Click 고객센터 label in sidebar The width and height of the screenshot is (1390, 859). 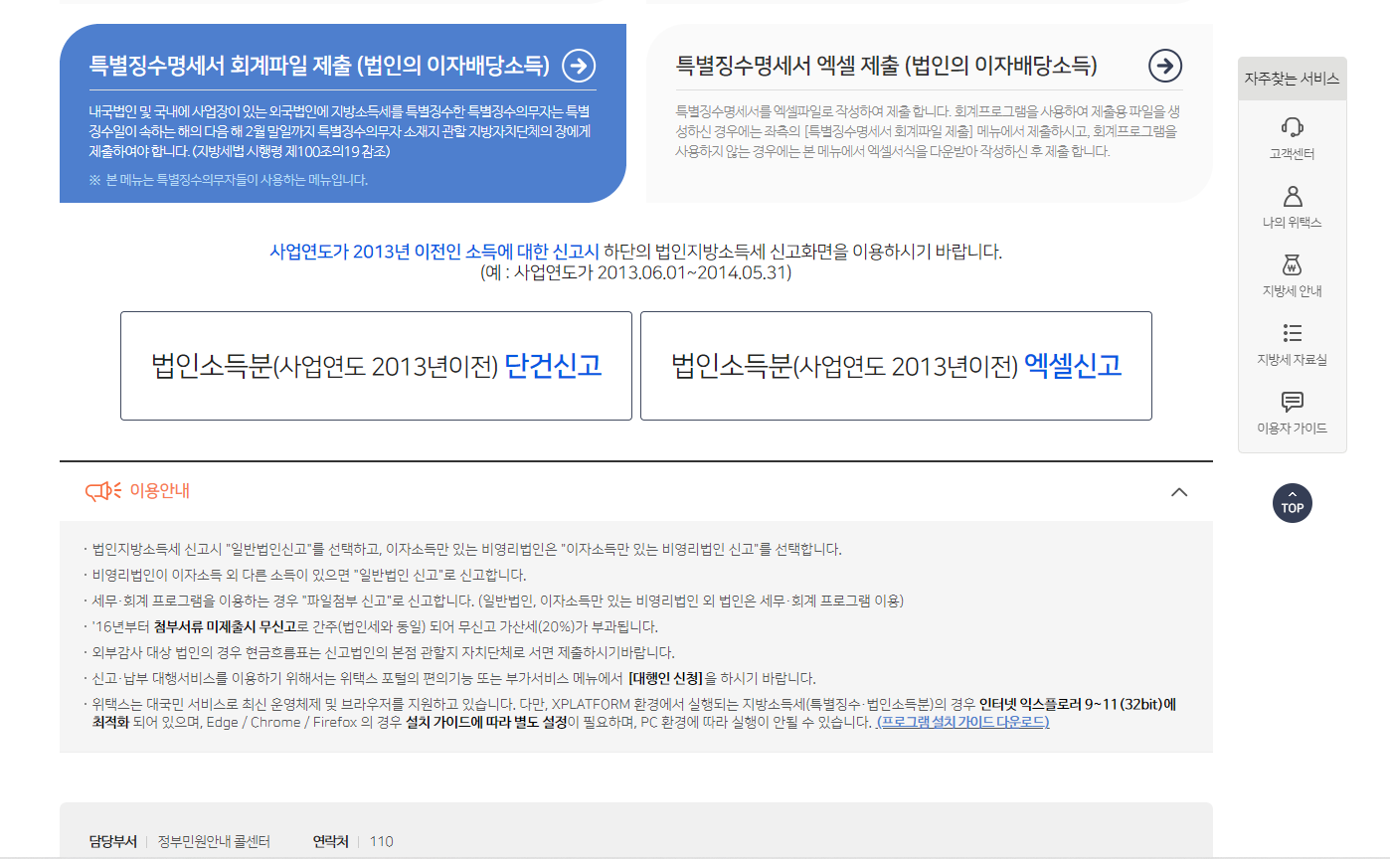pos(1293,154)
